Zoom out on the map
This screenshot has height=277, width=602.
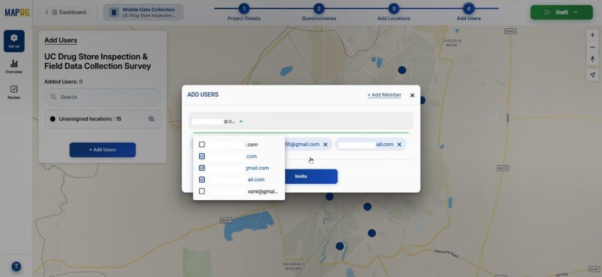click(593, 47)
